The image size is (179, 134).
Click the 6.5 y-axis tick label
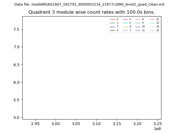pyautogui.click(x=17, y=65)
